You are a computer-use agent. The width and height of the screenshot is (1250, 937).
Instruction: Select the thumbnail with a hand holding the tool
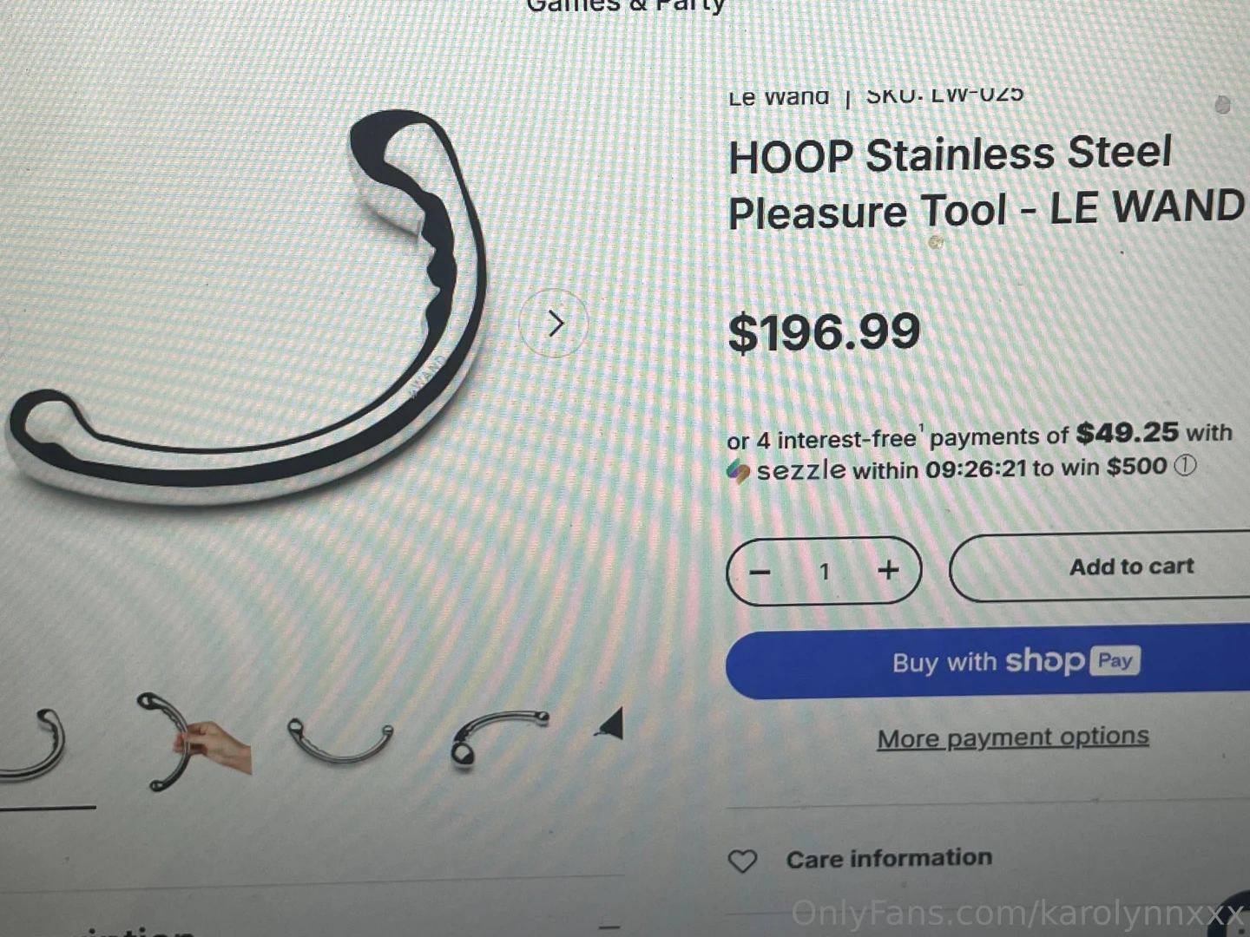click(194, 740)
